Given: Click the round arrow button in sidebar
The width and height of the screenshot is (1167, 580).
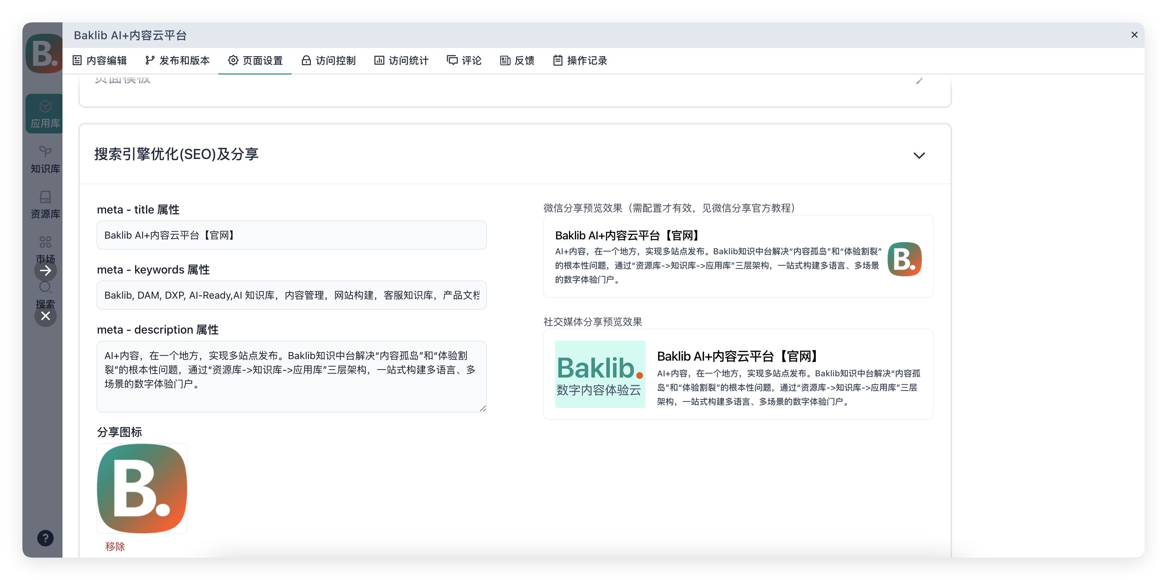Looking at the screenshot, I should [45, 270].
